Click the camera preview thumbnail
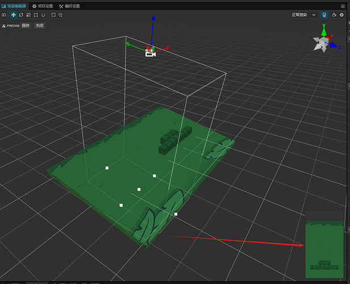The height and width of the screenshot is (284, 350). point(324,244)
